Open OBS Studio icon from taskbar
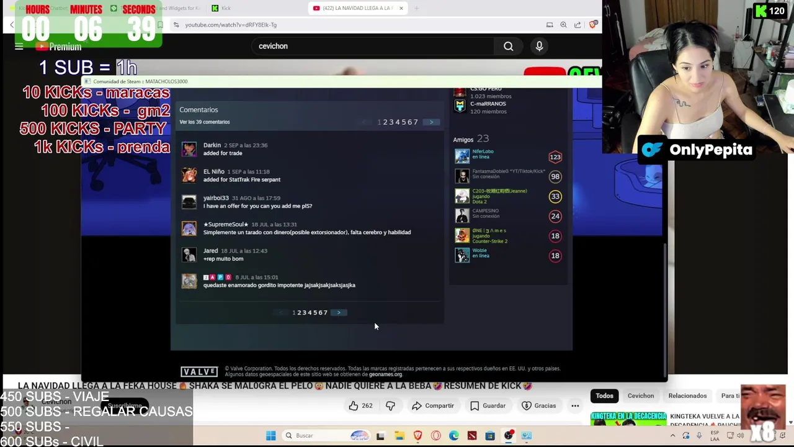Screen dimensions: 794x447 (509, 435)
